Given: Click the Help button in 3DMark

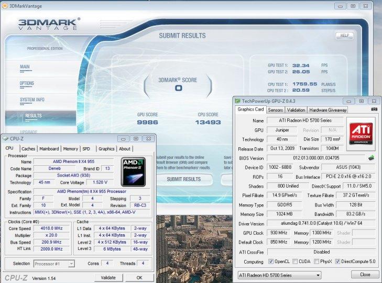Looking at the screenshot, I should (x=344, y=36).
